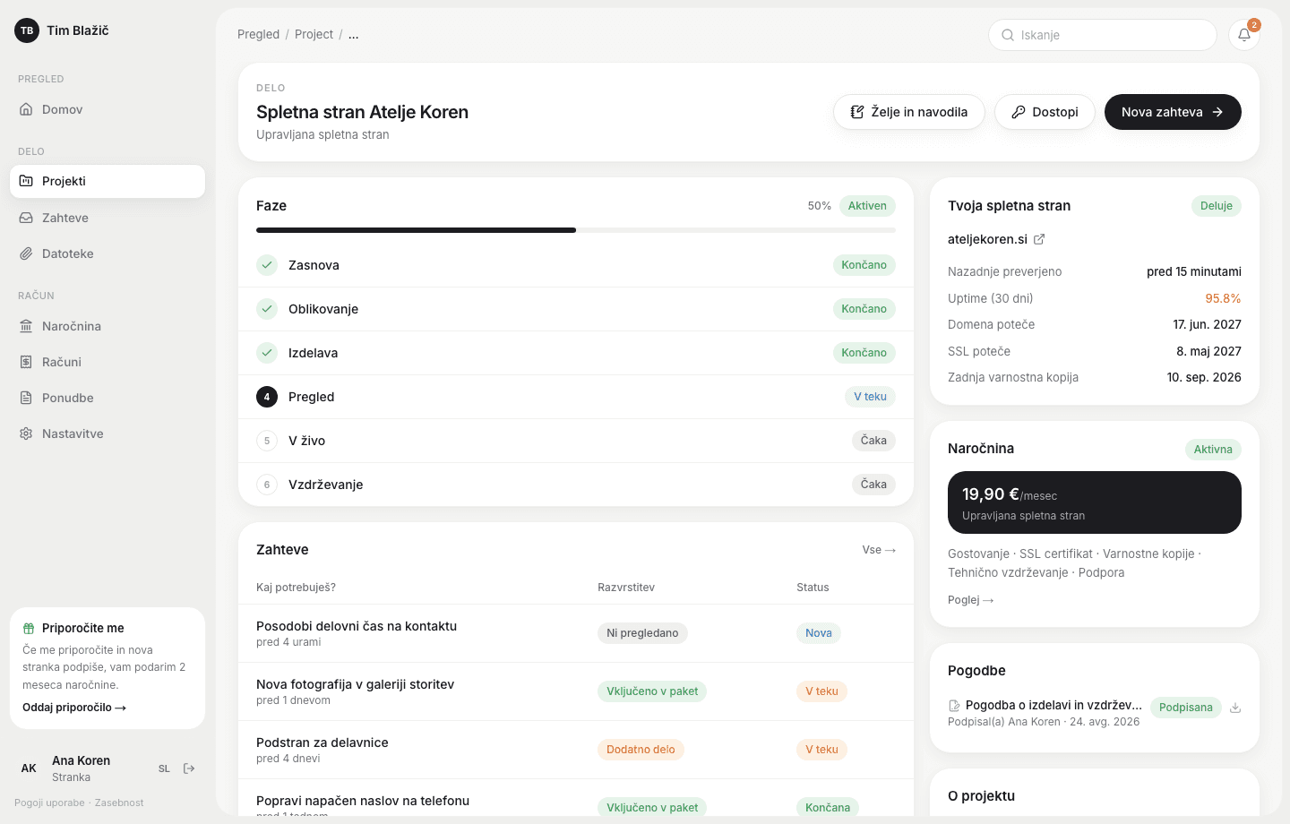The width and height of the screenshot is (1290, 824).
Task: Open Naročnina in sidebar
Action: click(107, 326)
